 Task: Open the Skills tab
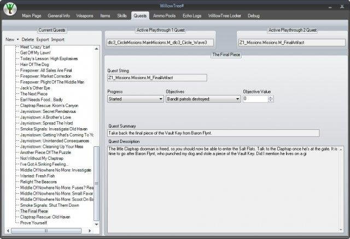[121, 16]
